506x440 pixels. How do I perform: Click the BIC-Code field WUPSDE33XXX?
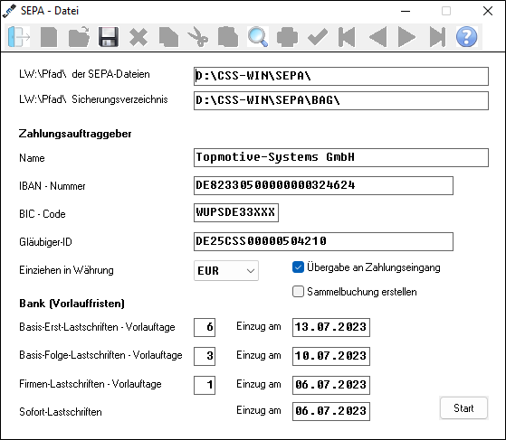[236, 212]
